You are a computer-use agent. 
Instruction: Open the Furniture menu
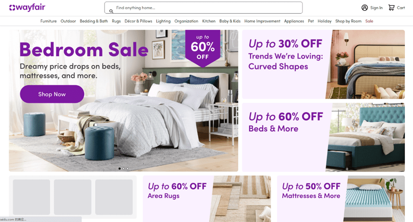[x=49, y=21]
